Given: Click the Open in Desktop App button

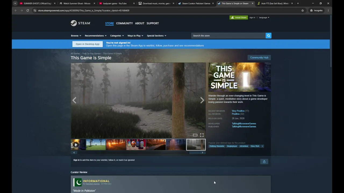Looking at the screenshot, I should click(88, 44).
